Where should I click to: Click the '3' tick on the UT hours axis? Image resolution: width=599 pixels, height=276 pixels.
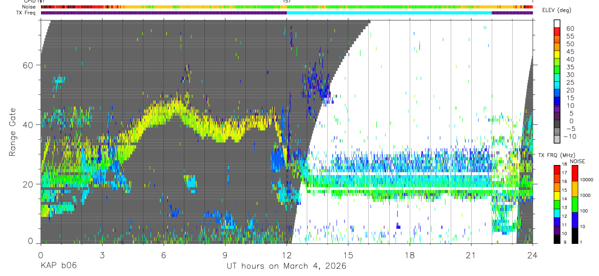(102, 255)
